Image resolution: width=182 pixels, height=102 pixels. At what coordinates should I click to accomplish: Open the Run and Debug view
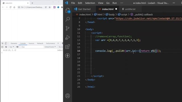pos(68,37)
